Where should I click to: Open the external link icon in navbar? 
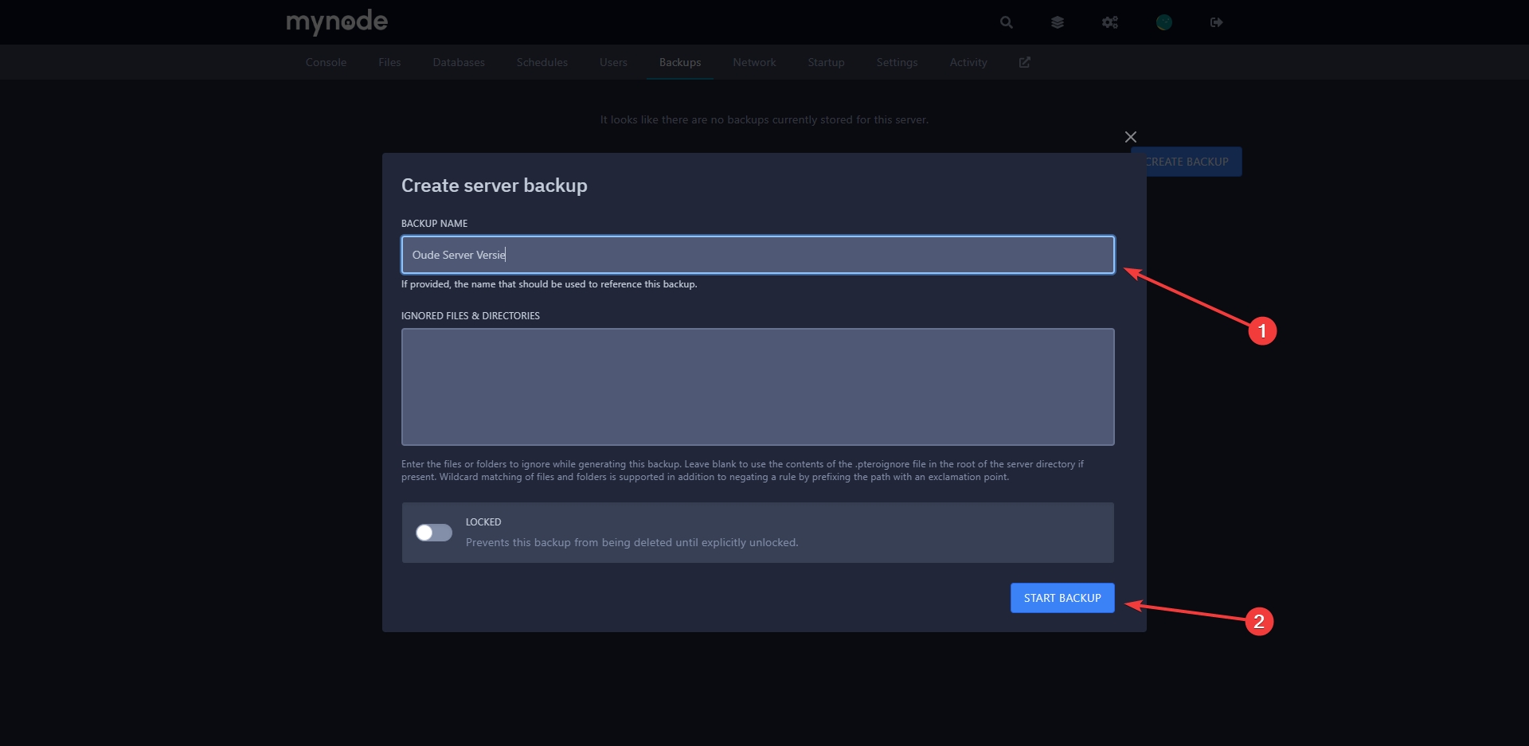tap(1025, 62)
